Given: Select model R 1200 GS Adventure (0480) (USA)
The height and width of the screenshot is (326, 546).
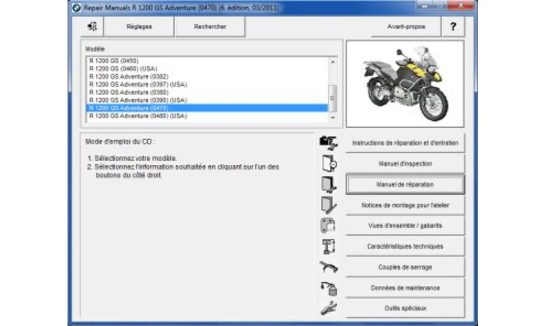Looking at the screenshot, I should 207,116.
